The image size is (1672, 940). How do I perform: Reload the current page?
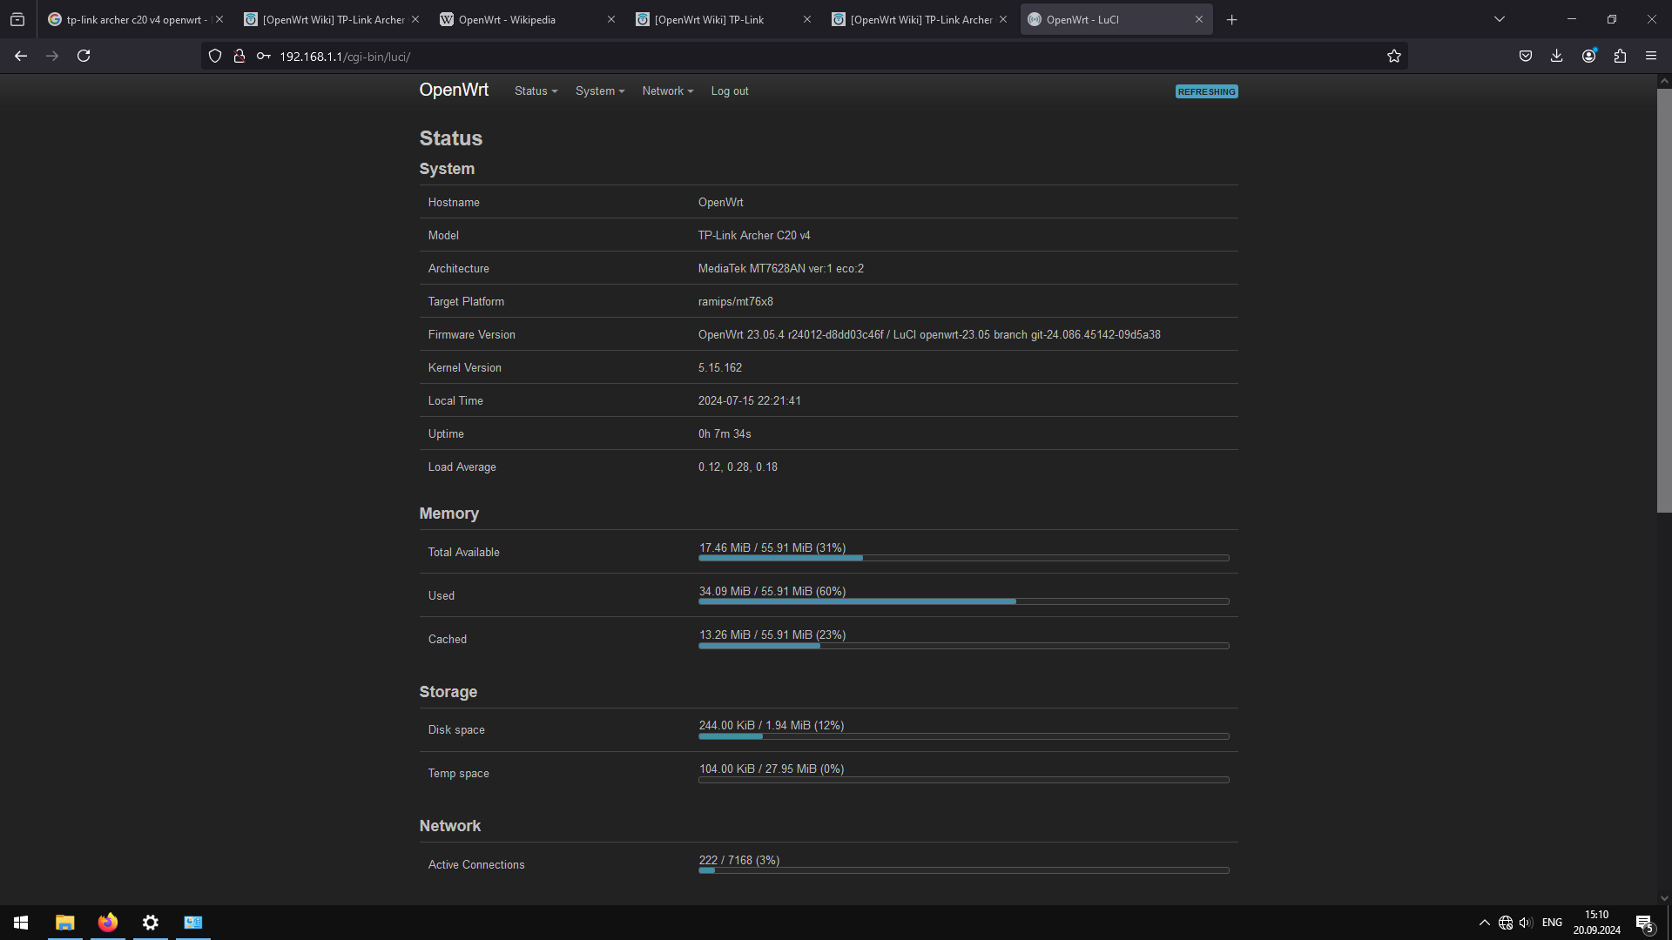point(84,56)
